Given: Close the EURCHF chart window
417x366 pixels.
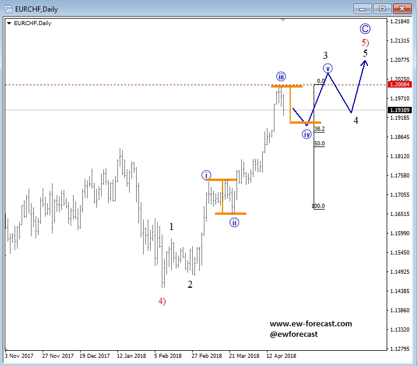Looking at the screenshot, I should coord(402,9).
